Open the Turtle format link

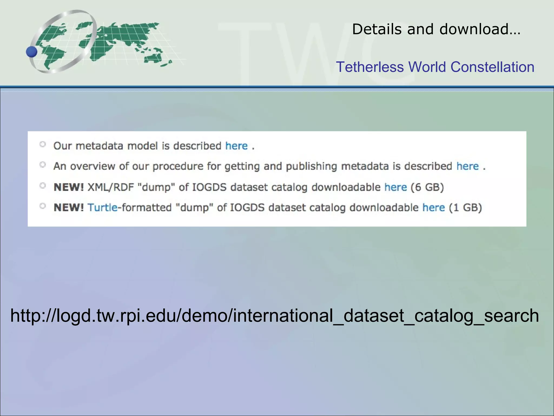coord(103,208)
